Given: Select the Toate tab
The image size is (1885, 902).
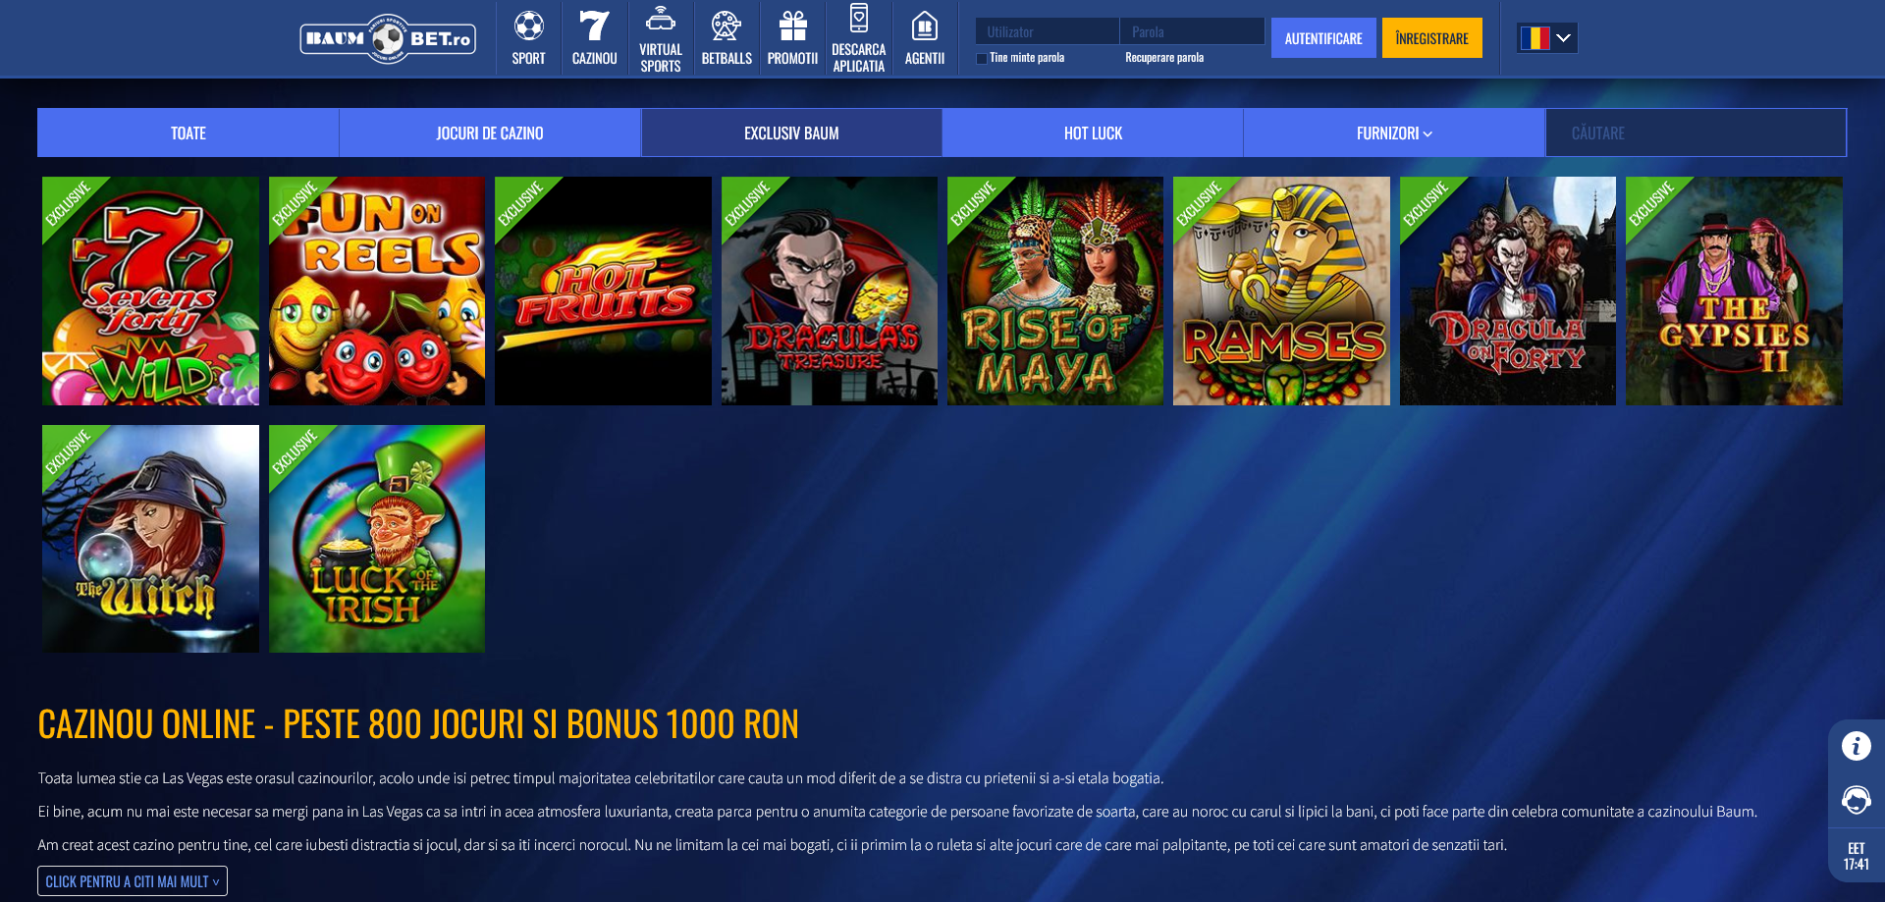Looking at the screenshot, I should pyautogui.click(x=188, y=133).
